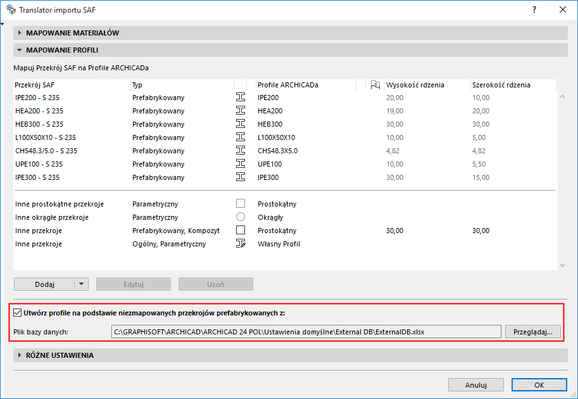Click the UPE100 ARCHICAD profile cell
The height and width of the screenshot is (399, 578).
(270, 164)
